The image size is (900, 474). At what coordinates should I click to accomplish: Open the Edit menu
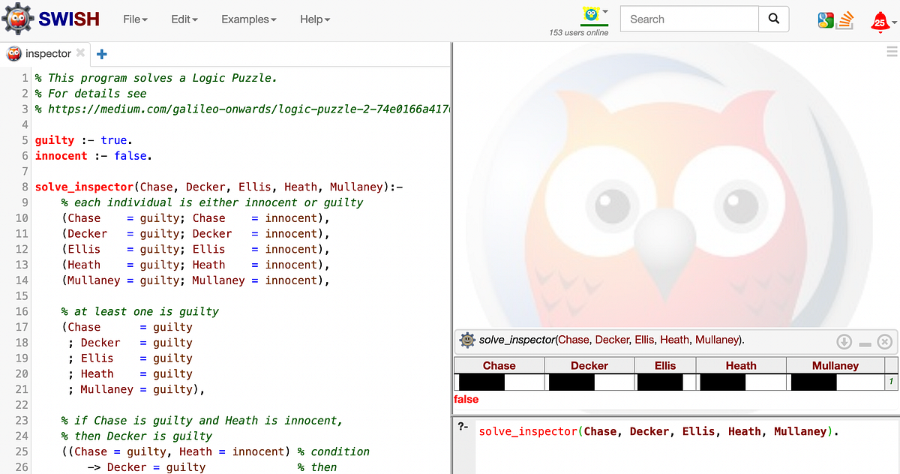[184, 19]
